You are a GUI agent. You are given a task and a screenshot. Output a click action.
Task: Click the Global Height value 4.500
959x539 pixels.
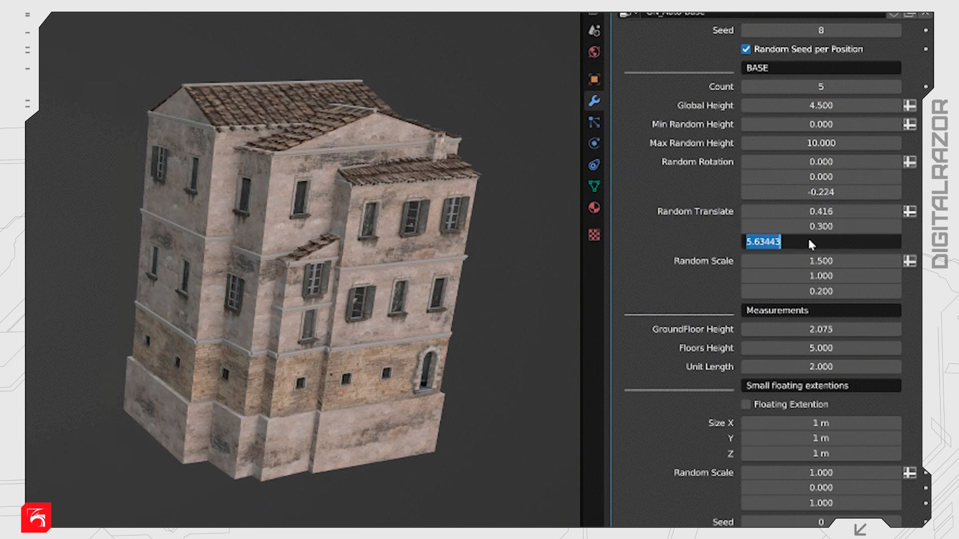(x=821, y=105)
